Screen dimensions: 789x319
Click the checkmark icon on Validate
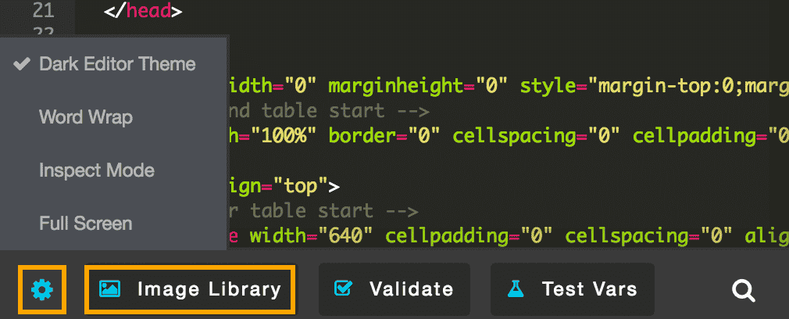[343, 289]
